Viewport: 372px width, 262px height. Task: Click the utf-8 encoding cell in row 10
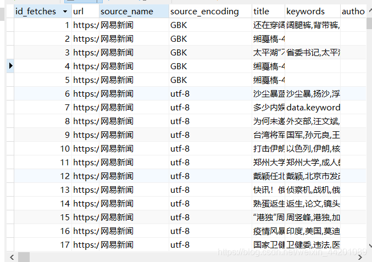(210, 149)
